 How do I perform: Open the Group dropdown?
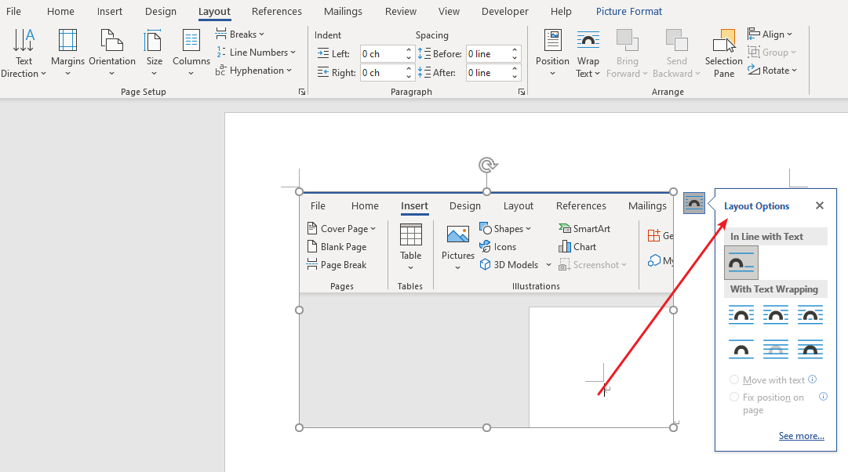772,53
